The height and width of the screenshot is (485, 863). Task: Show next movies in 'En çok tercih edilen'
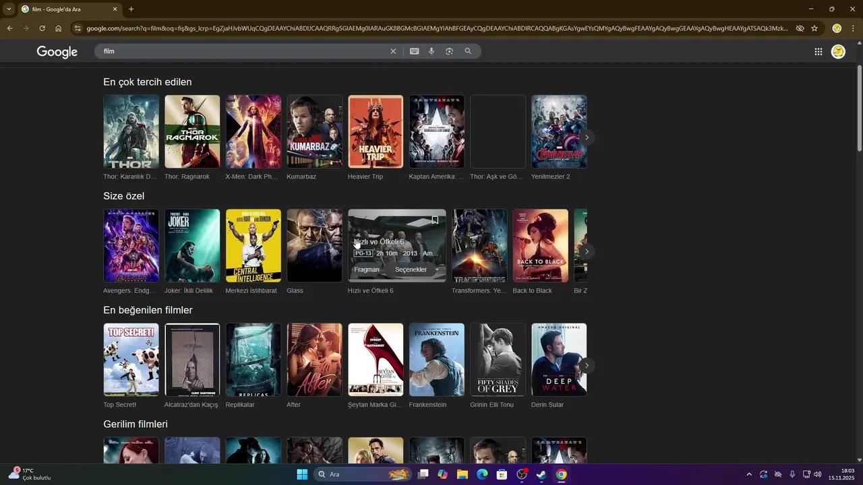tap(587, 137)
